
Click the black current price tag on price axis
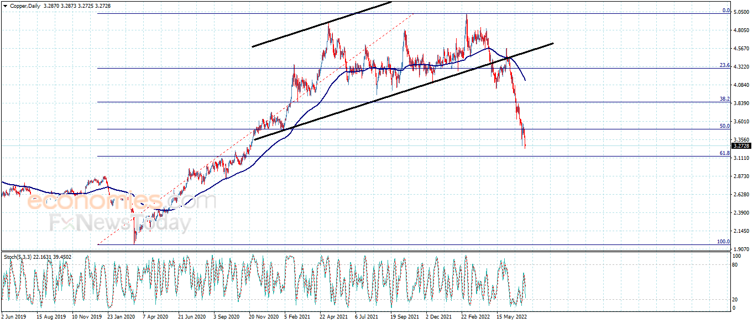pos(741,146)
